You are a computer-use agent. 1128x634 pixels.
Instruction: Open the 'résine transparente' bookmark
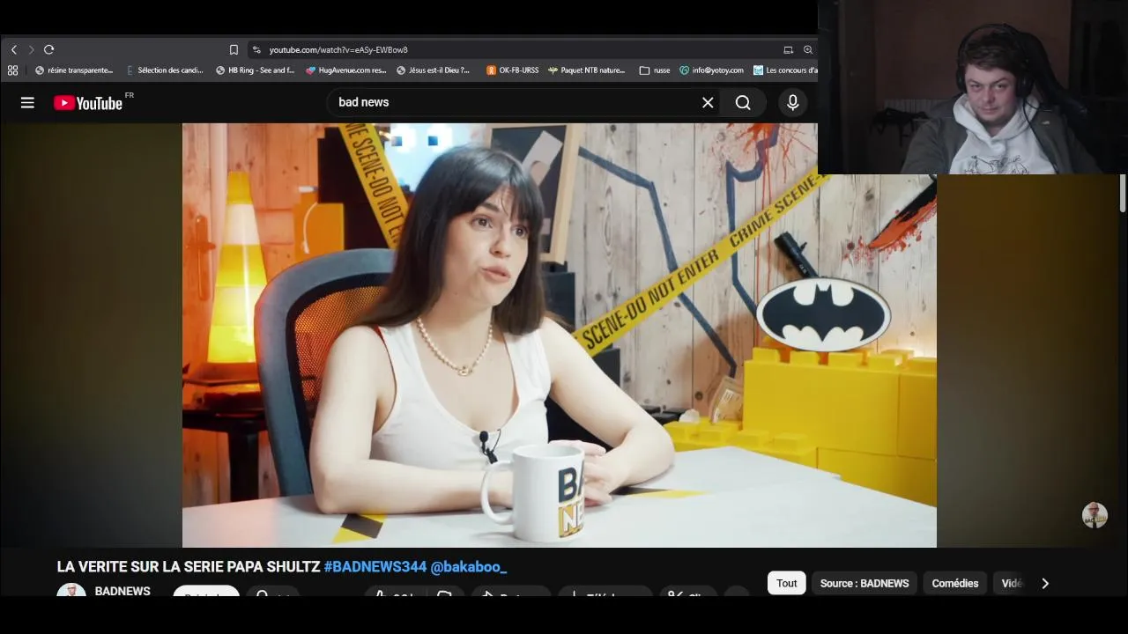coord(74,70)
